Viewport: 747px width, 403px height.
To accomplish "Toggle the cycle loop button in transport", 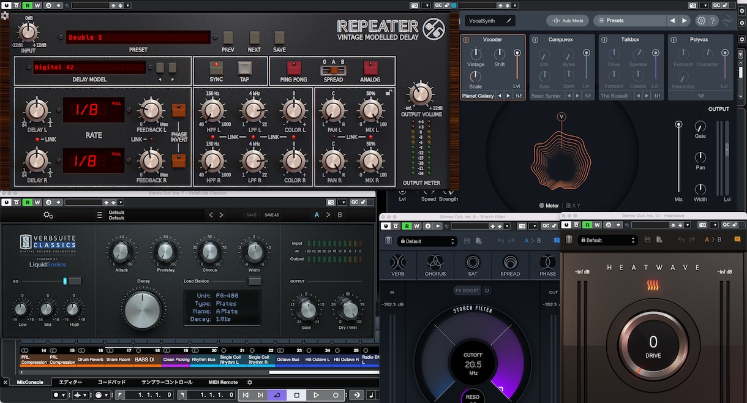I will (277, 395).
